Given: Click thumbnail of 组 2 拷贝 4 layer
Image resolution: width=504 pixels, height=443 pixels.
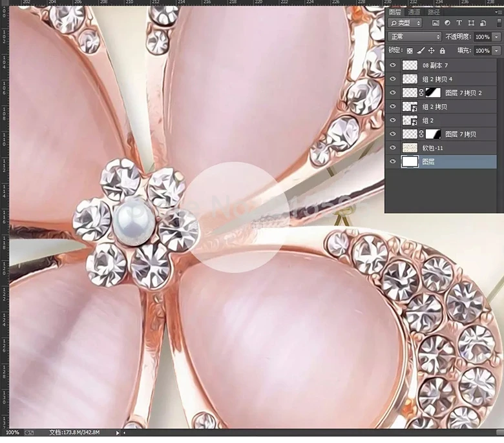Looking at the screenshot, I should [410, 79].
